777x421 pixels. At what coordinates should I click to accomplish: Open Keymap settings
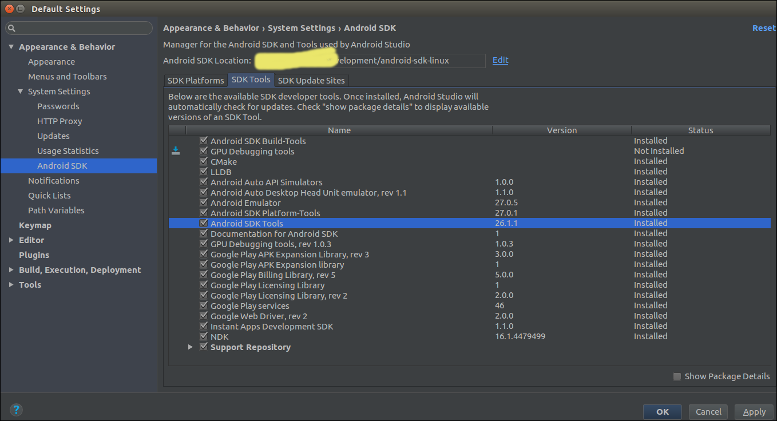[x=35, y=225]
